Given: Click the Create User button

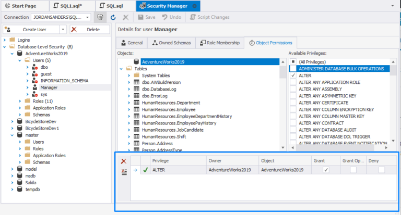Looking at the screenshot, I should [x=31, y=30].
